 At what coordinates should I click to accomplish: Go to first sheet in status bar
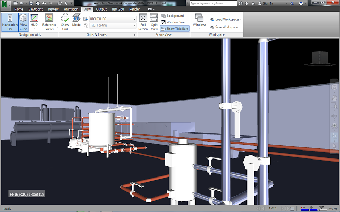coord(259,208)
